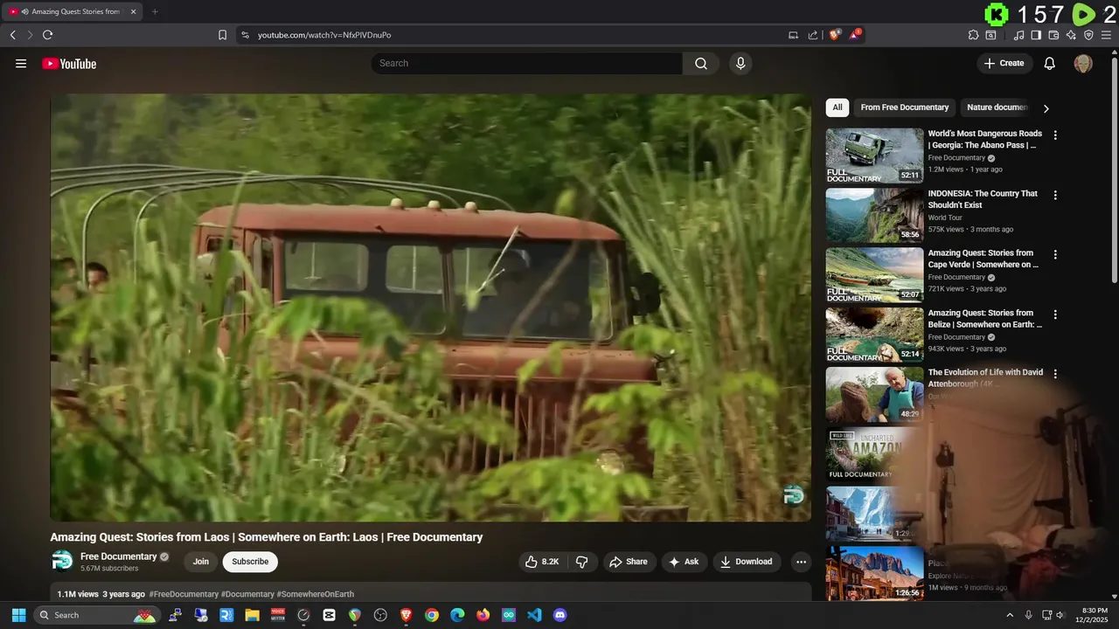Open Georgia Abano Pass video thumbnail

point(874,156)
